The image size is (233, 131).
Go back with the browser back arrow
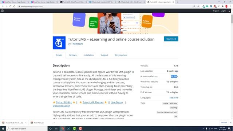[3, 7]
